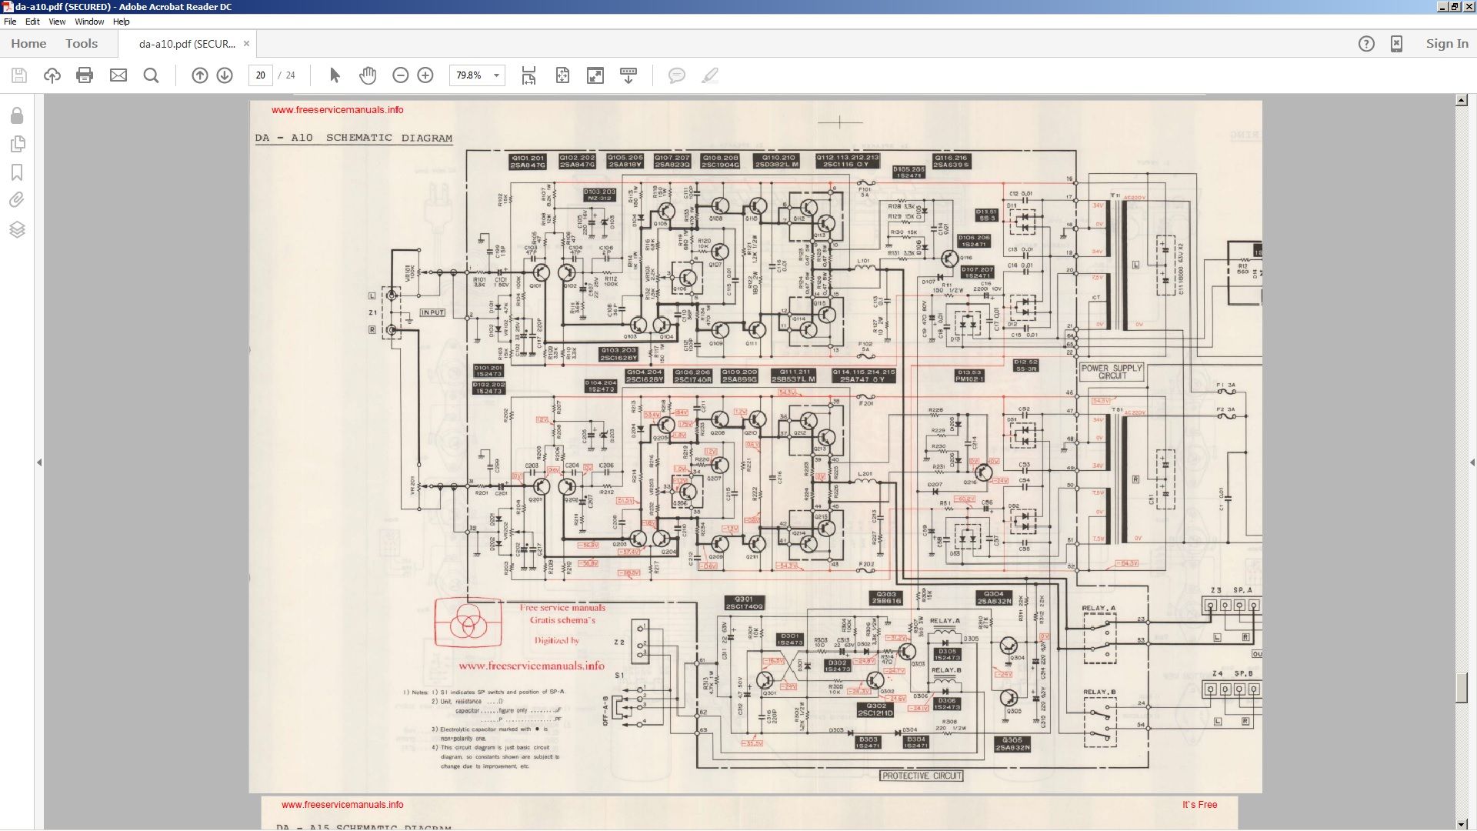Click the Sign In button
Screen dimensions: 1477x831
click(x=1447, y=44)
